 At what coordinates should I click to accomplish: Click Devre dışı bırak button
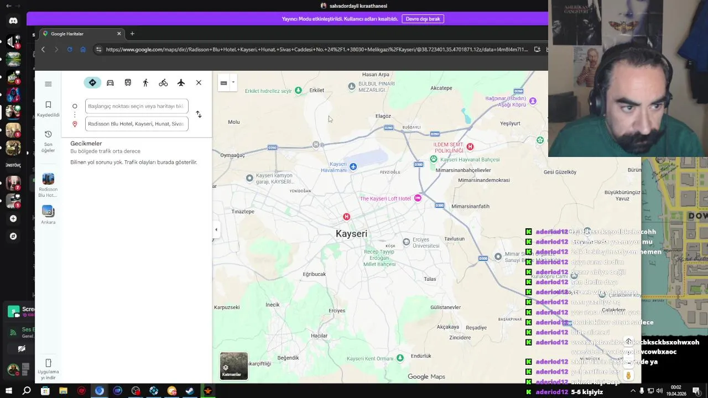coord(423,19)
